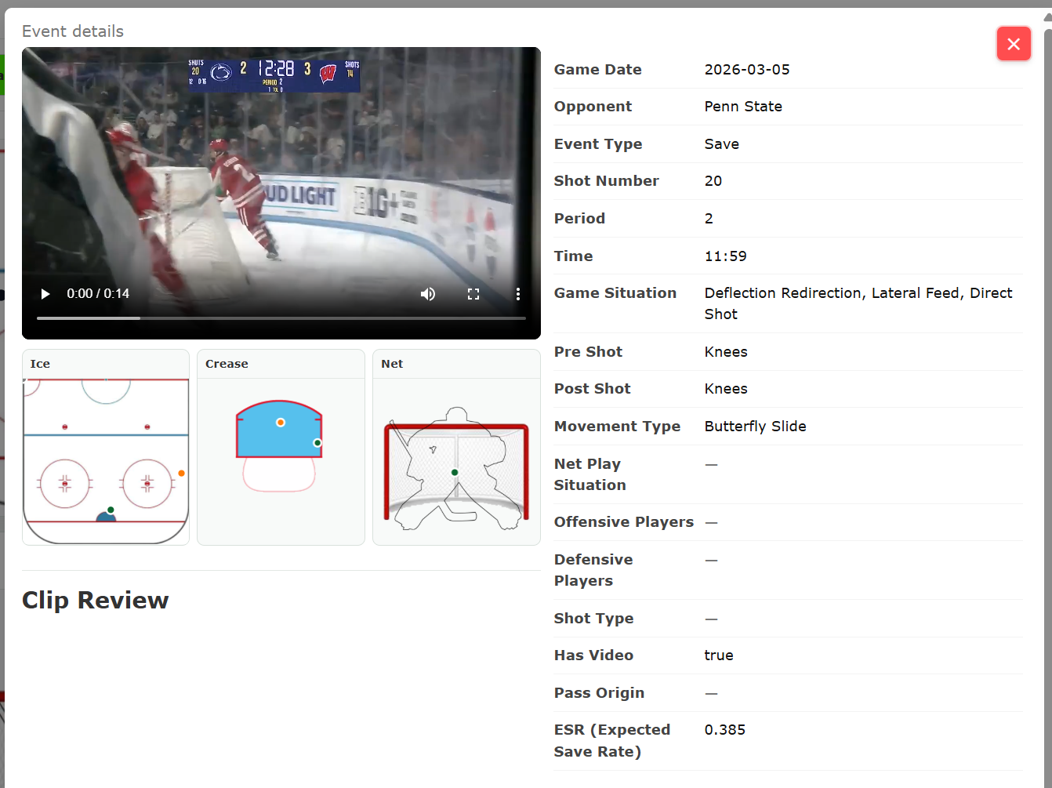
Task: Click opponent value Penn State
Action: pos(743,107)
